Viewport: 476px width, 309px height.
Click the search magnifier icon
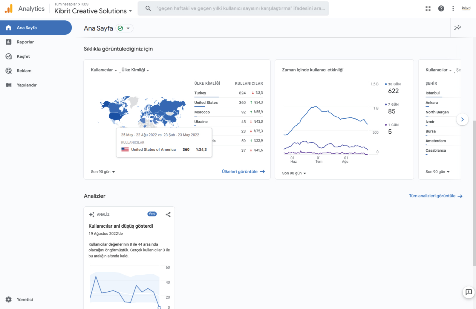(148, 8)
